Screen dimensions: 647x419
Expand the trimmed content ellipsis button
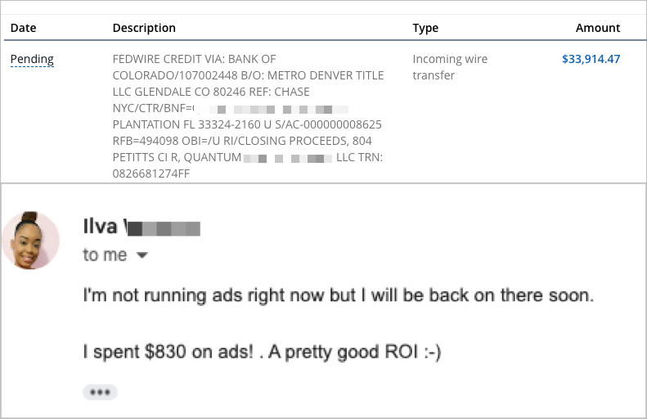tap(100, 393)
